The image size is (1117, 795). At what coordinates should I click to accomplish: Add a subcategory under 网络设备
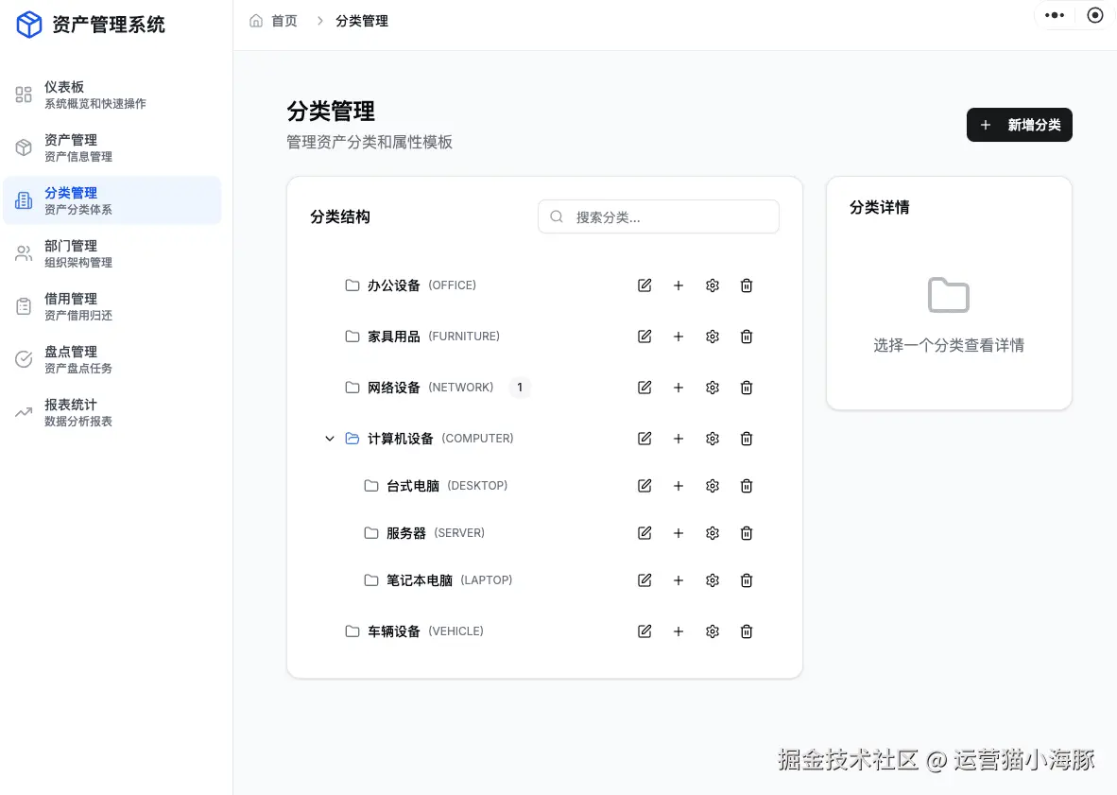pyautogui.click(x=679, y=388)
